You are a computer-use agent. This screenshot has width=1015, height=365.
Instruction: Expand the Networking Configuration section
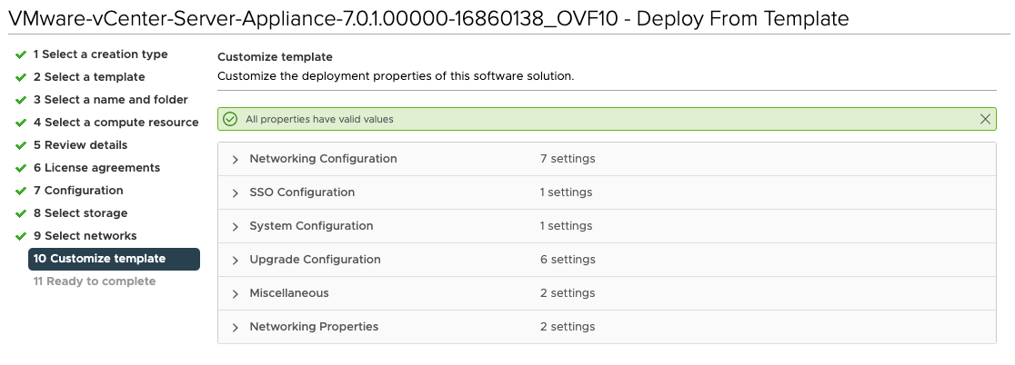236,159
